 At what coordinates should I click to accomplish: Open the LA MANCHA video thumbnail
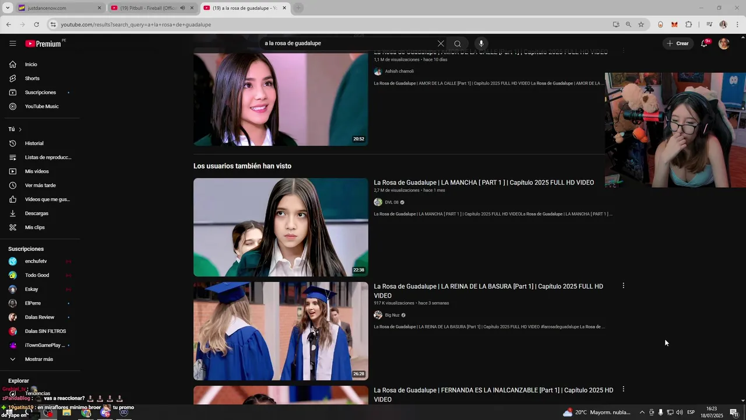coord(281,227)
